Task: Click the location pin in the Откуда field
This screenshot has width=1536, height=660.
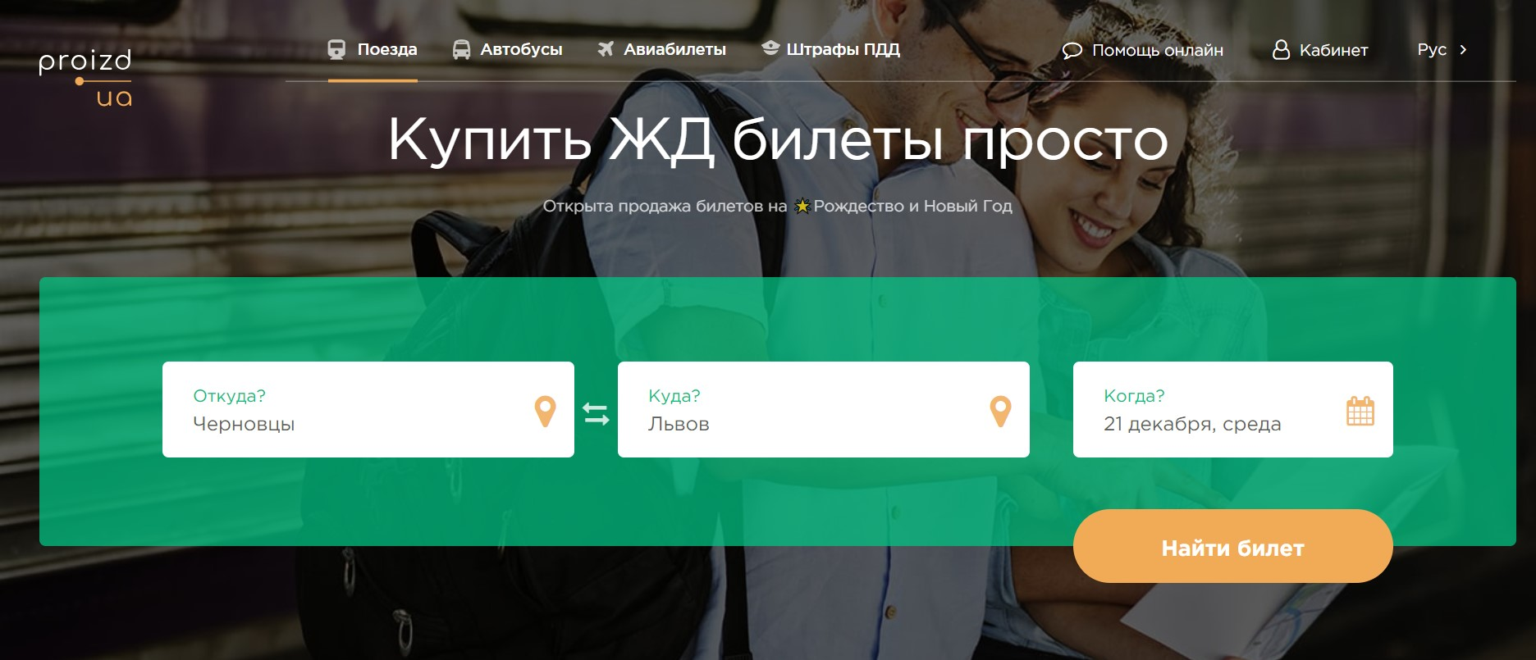Action: pyautogui.click(x=545, y=411)
